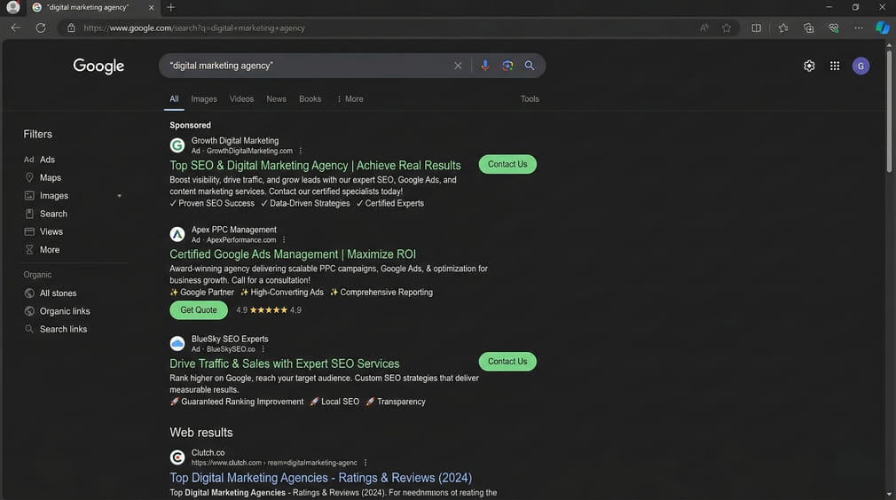The height and width of the screenshot is (500, 896).
Task: Click the Apex PPC Management favicon
Action: click(x=177, y=234)
